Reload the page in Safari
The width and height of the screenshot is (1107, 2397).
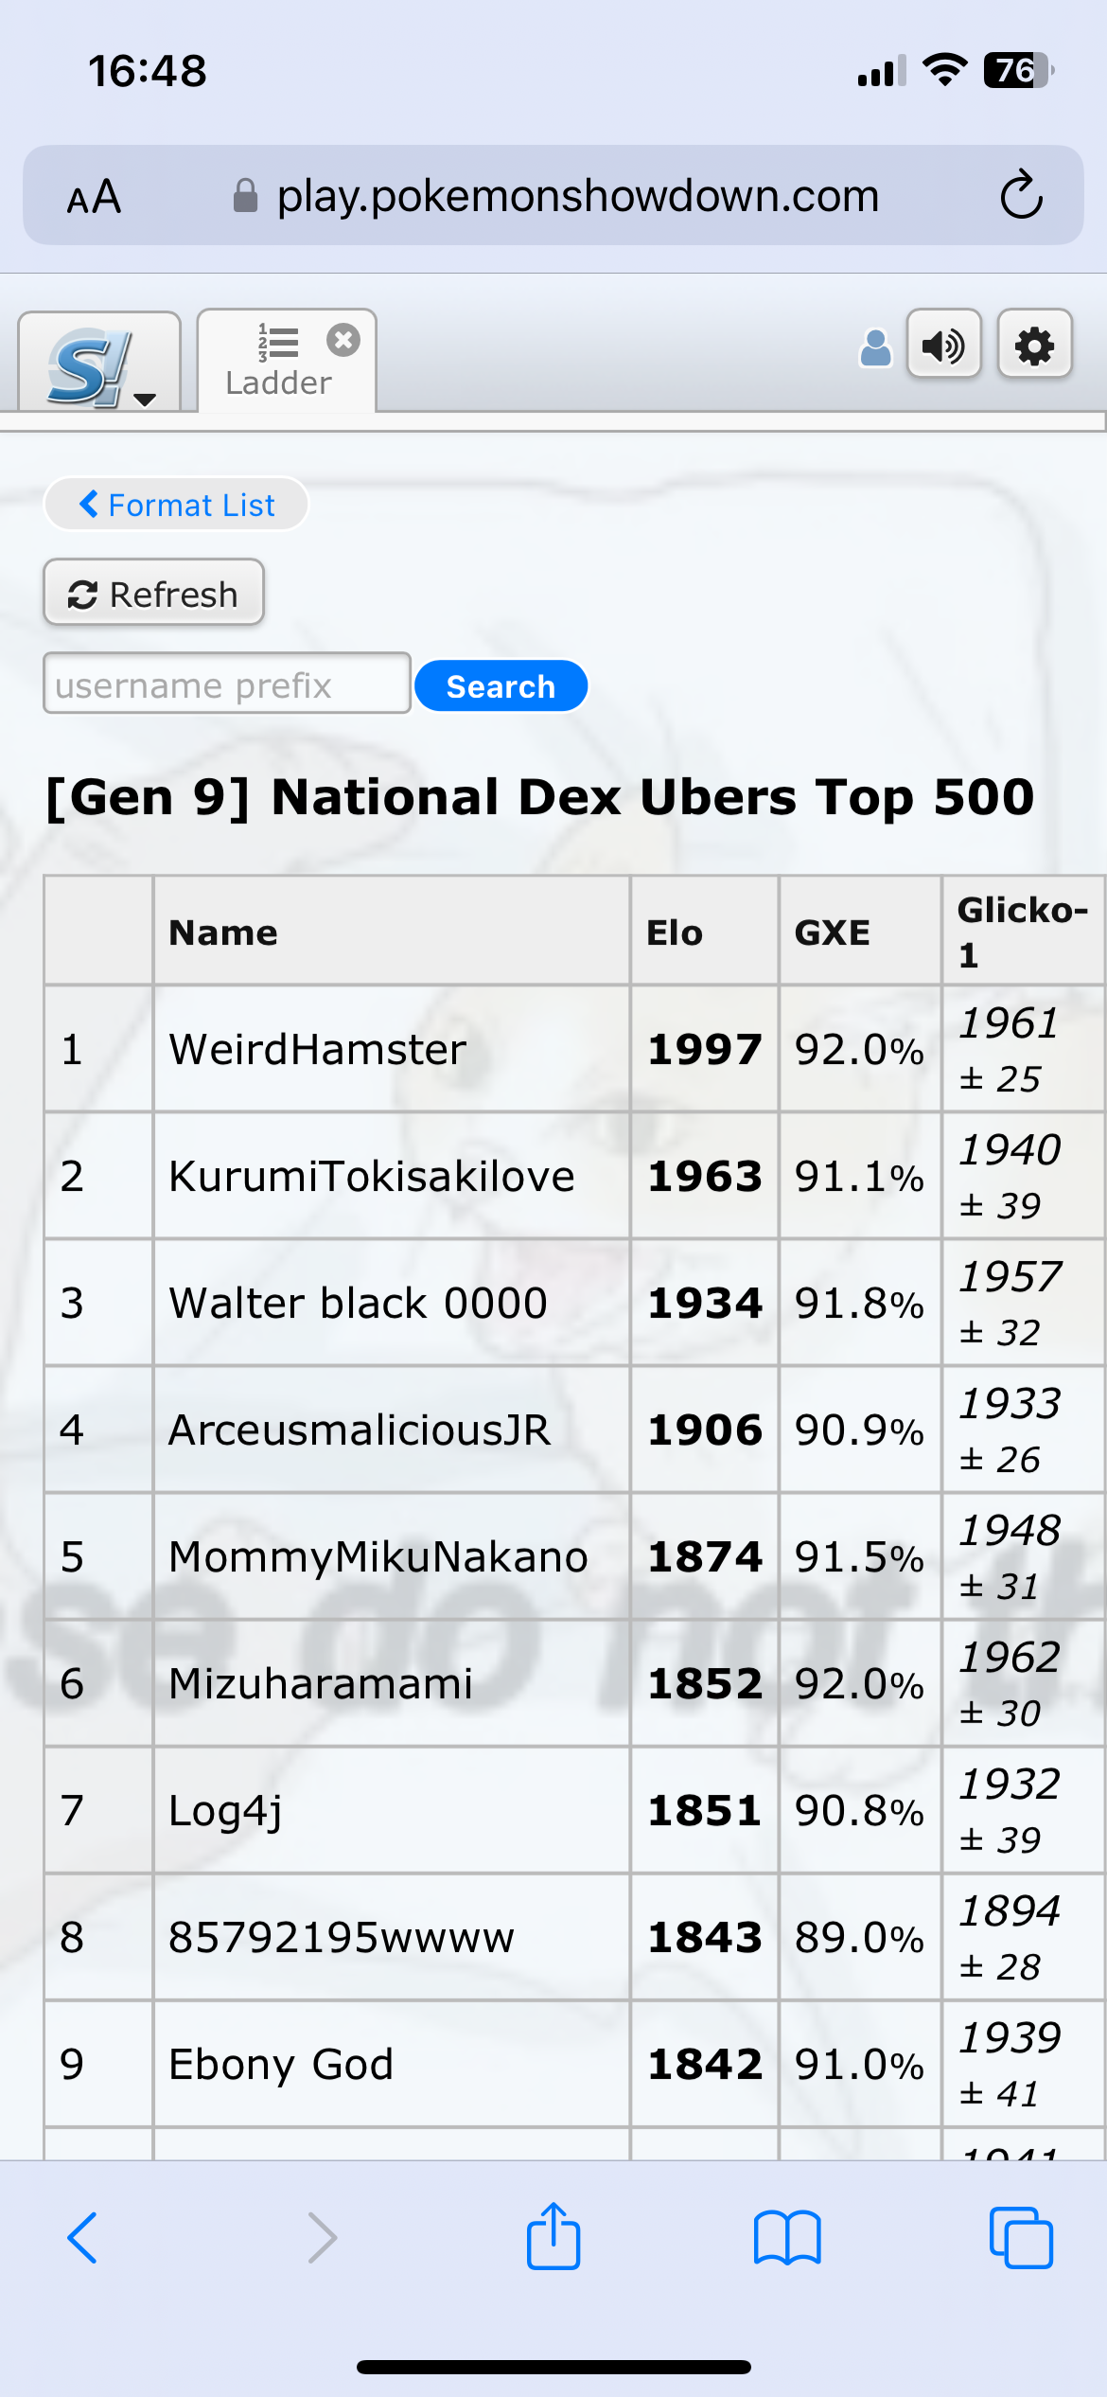1022,196
